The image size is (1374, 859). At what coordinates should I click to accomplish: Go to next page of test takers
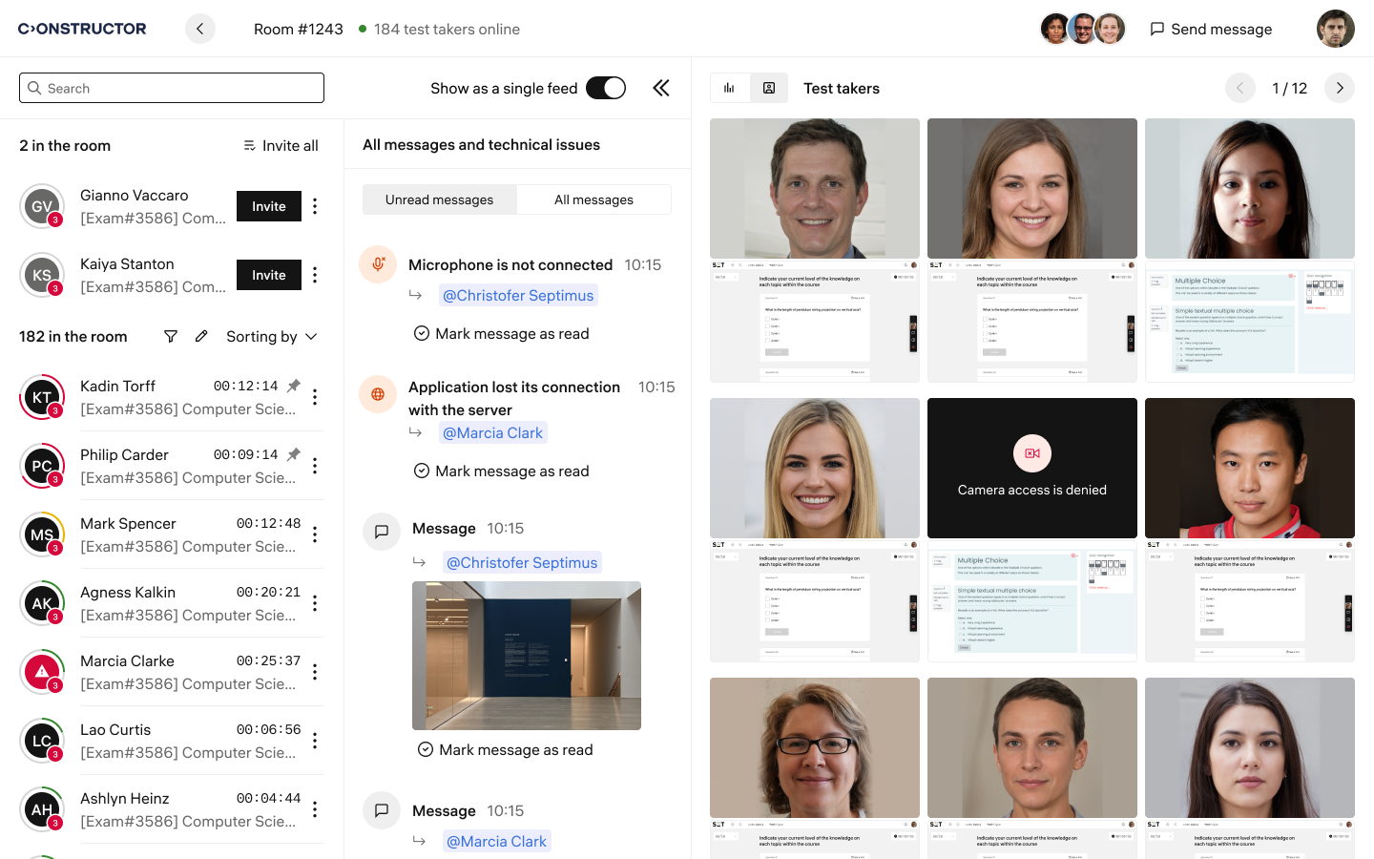click(x=1340, y=88)
